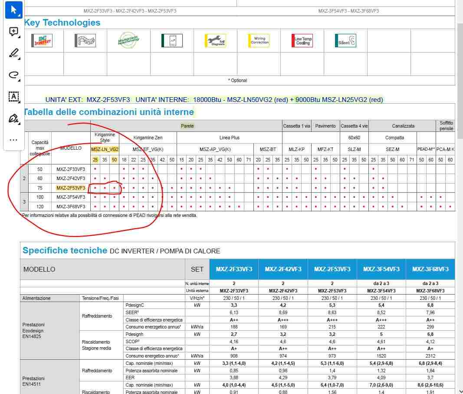Click the 'MSZ-AP_VG(K)' series cell
463x394 pixels.
click(215, 149)
